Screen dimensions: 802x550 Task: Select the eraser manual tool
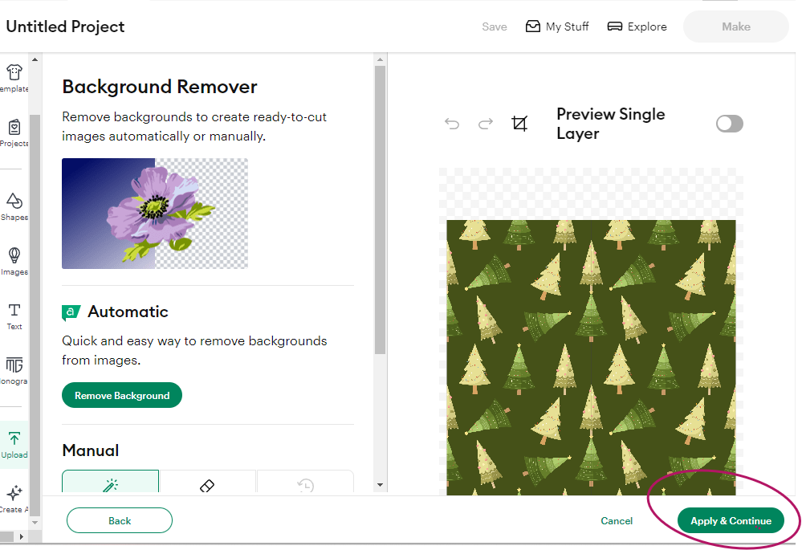(207, 484)
